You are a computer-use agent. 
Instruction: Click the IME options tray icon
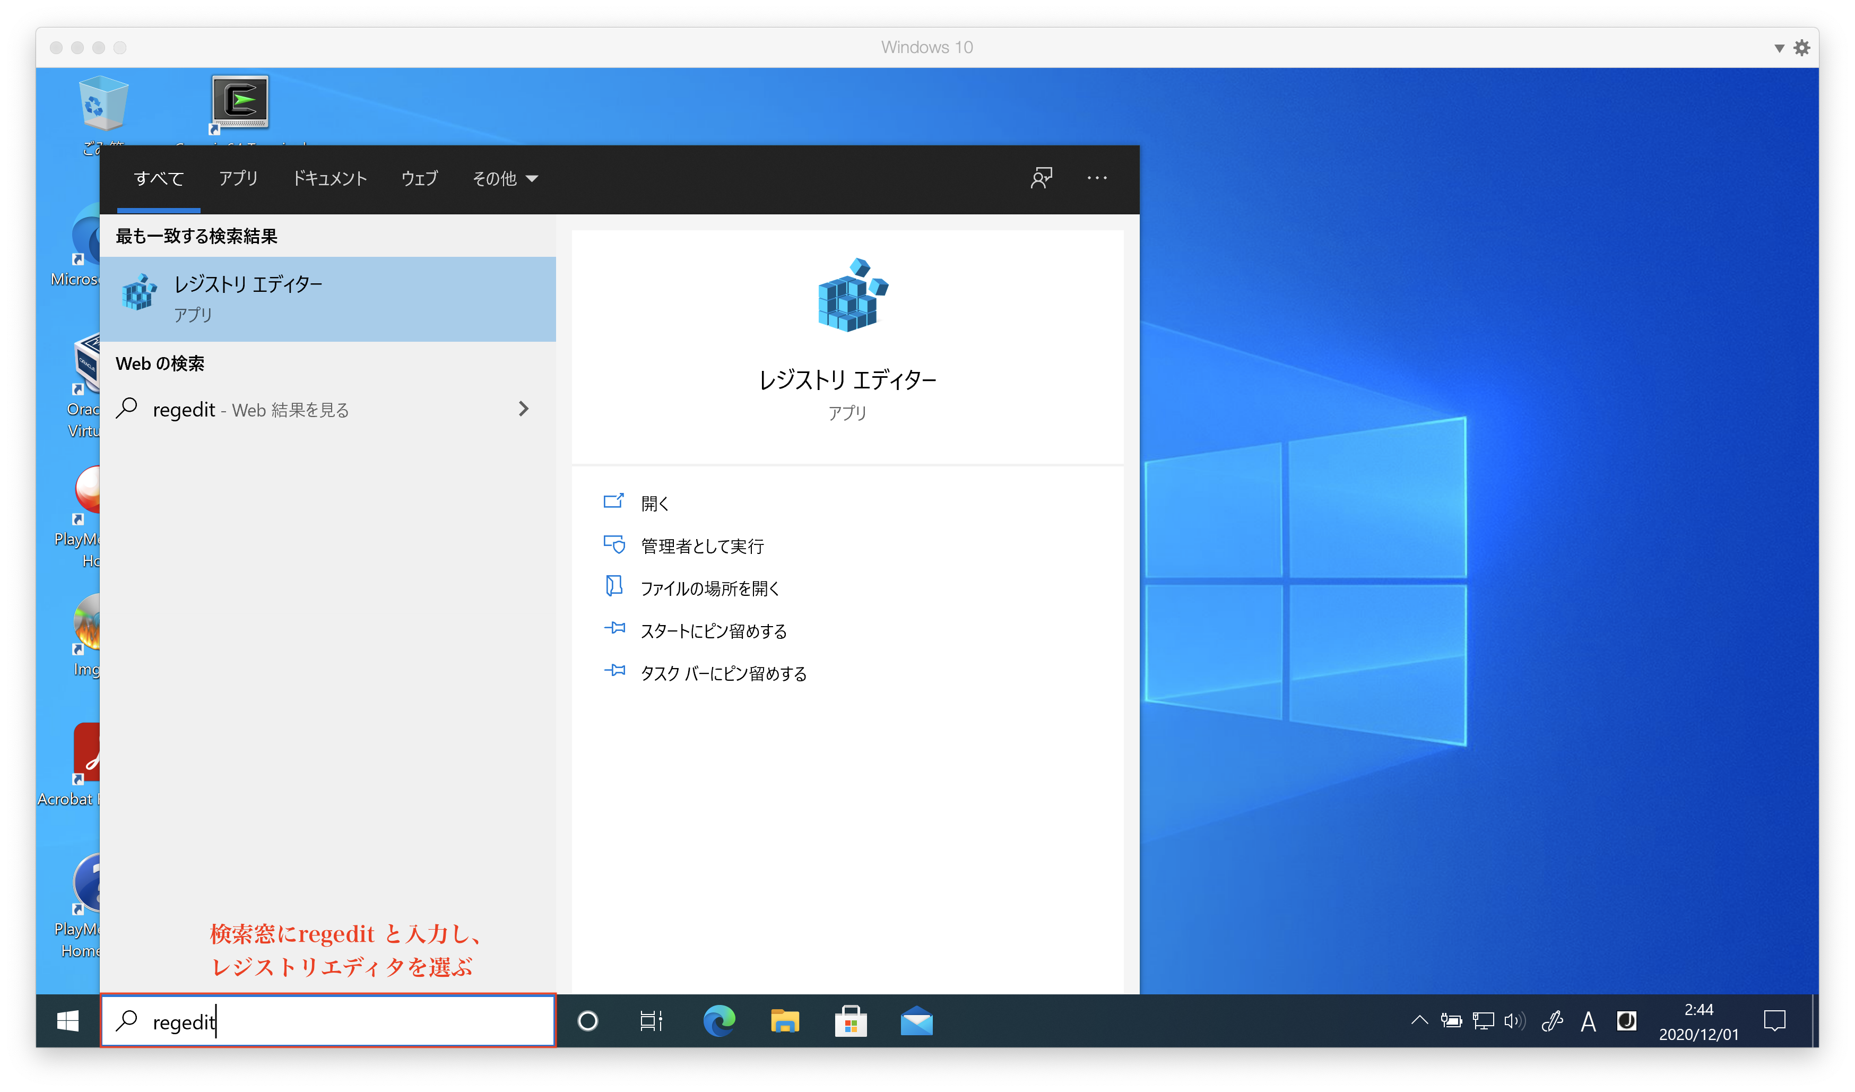coord(1626,1020)
